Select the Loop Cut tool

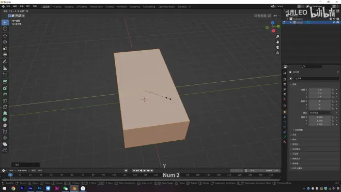point(5,101)
